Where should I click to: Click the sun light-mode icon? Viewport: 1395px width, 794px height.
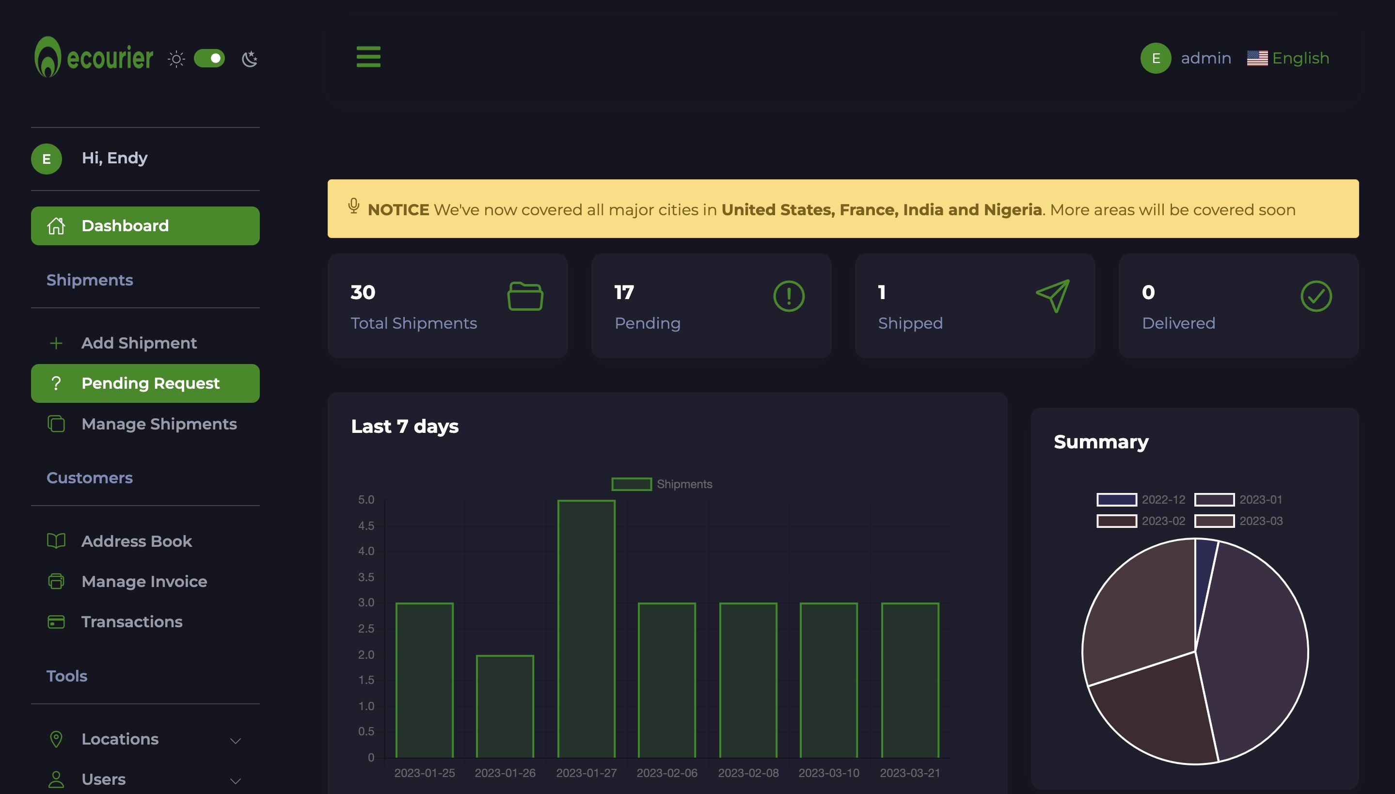click(176, 58)
